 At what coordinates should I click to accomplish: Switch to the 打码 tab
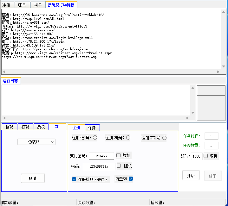click(x=25, y=127)
